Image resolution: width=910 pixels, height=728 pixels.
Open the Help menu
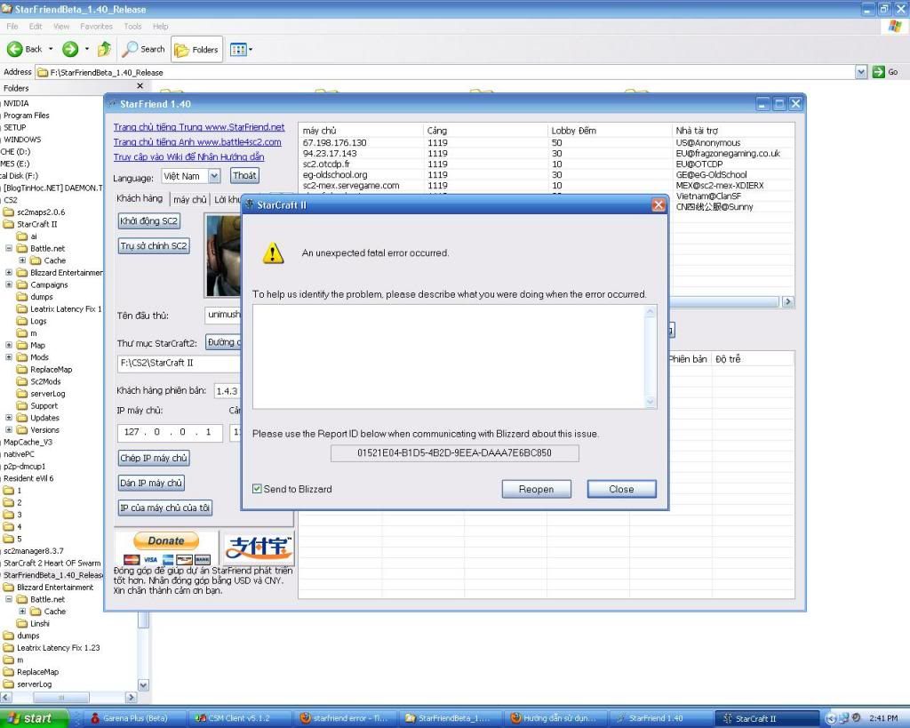coord(160,26)
